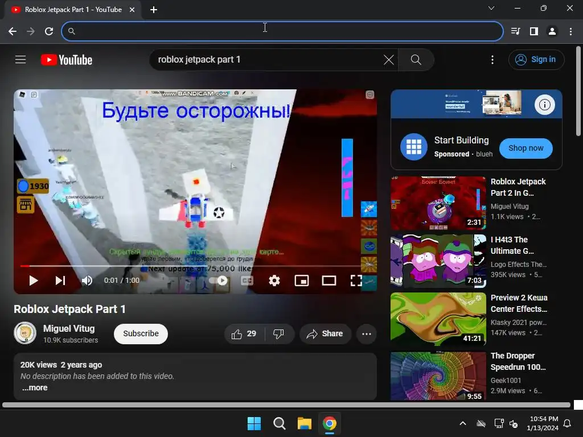Select the Roblox Jetpack Part 1 - YouTube tab
This screenshot has height=437, width=583.
(x=73, y=10)
